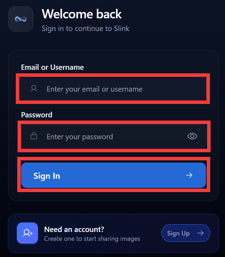Click the Slink infinity logo icon
225x257 pixels.
point(21,19)
